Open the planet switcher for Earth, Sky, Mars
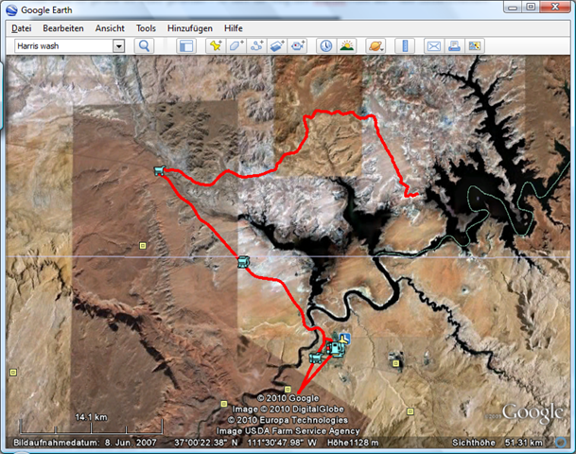The image size is (576, 454). coord(375,45)
